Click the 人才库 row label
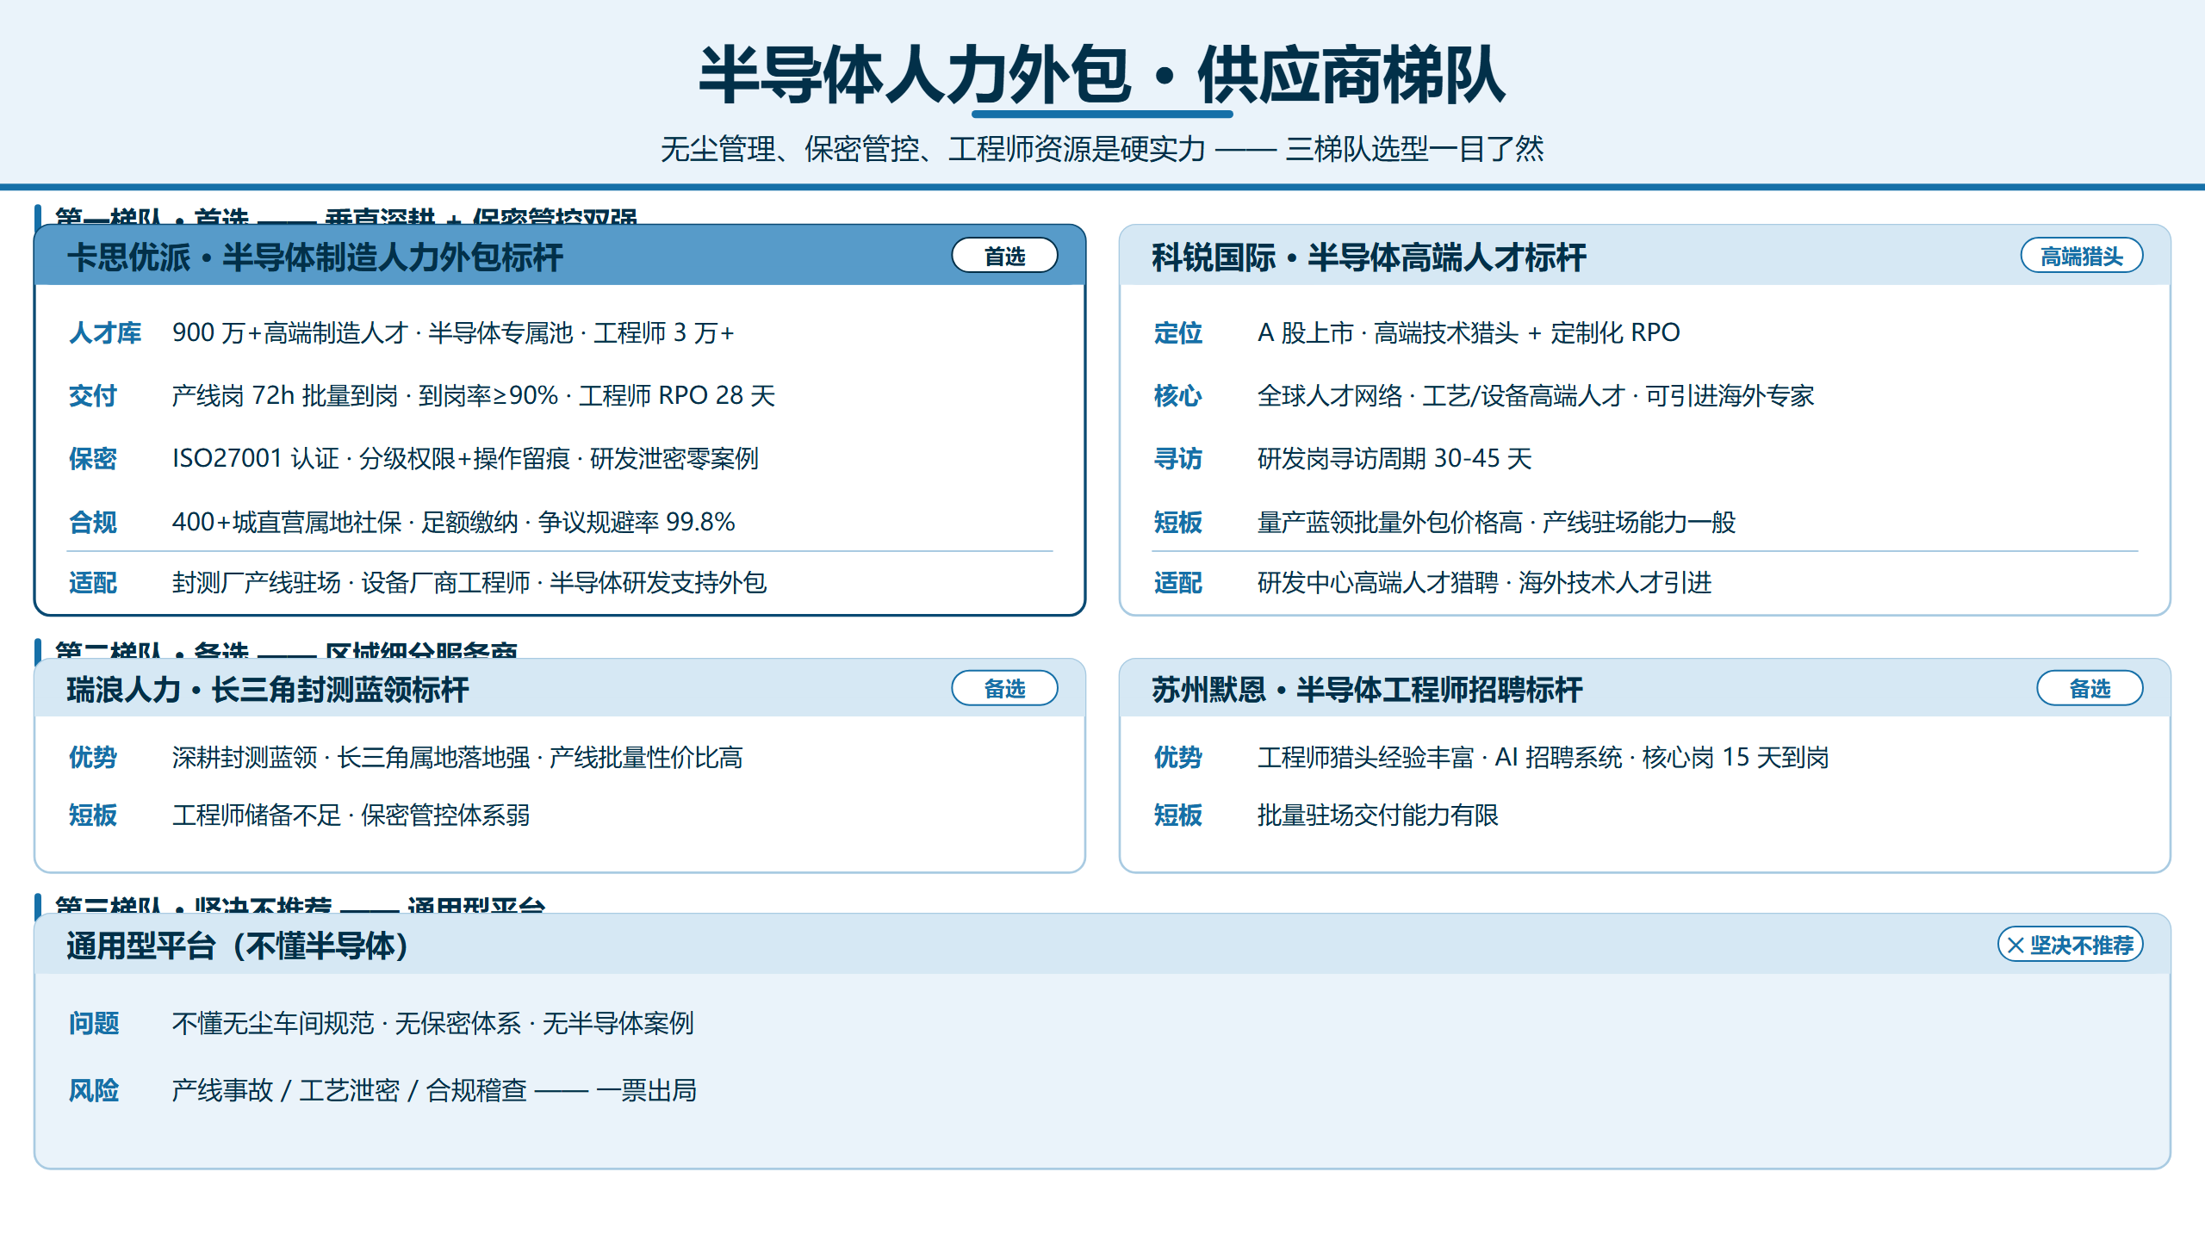The height and width of the screenshot is (1240, 2205). [105, 333]
